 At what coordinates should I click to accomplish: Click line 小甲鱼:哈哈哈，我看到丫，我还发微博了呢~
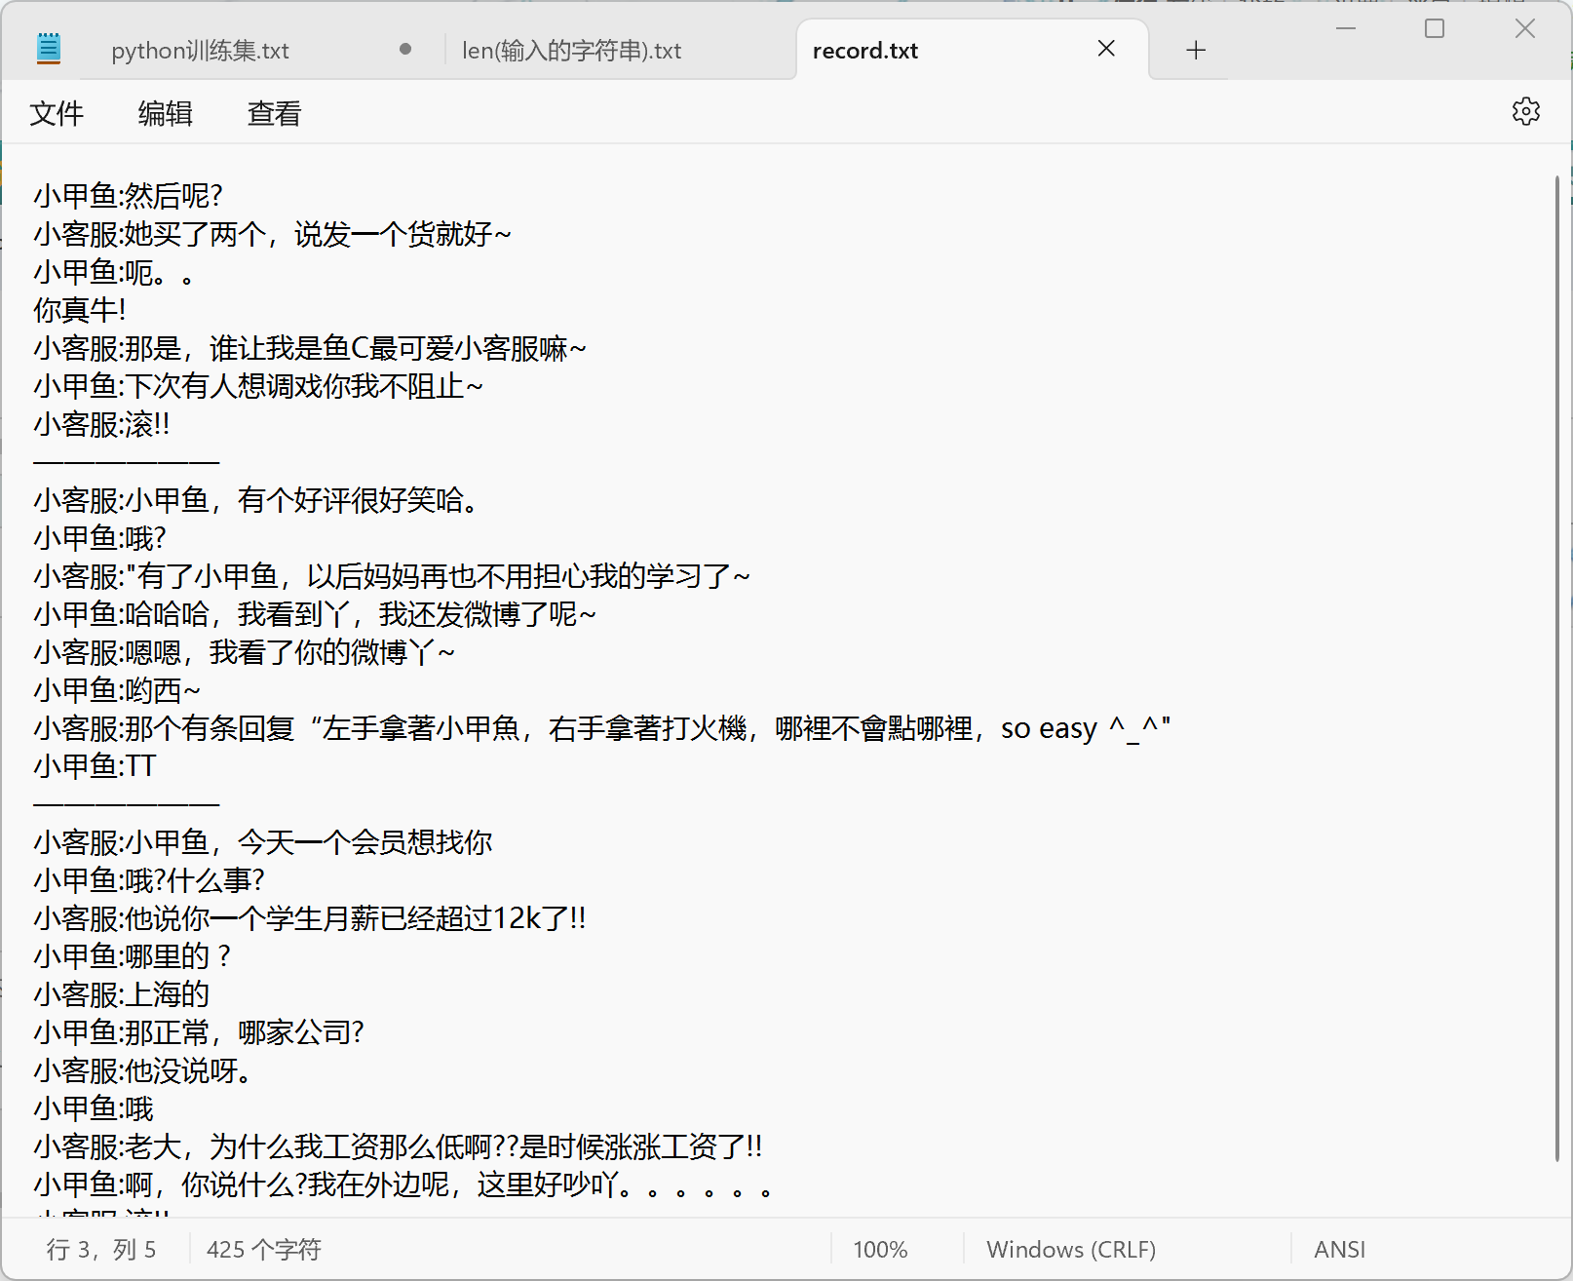315,614
